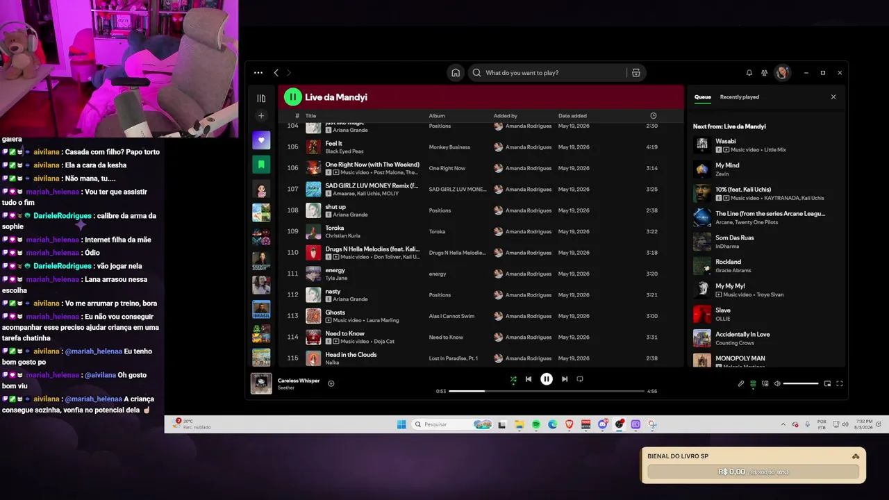Viewport: 889px width, 500px height.
Task: Open the now playing Careless Whisper cover
Action: click(261, 383)
